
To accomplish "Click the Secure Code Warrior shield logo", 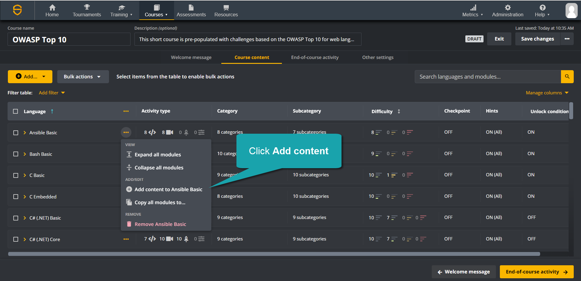I will click(17, 10).
